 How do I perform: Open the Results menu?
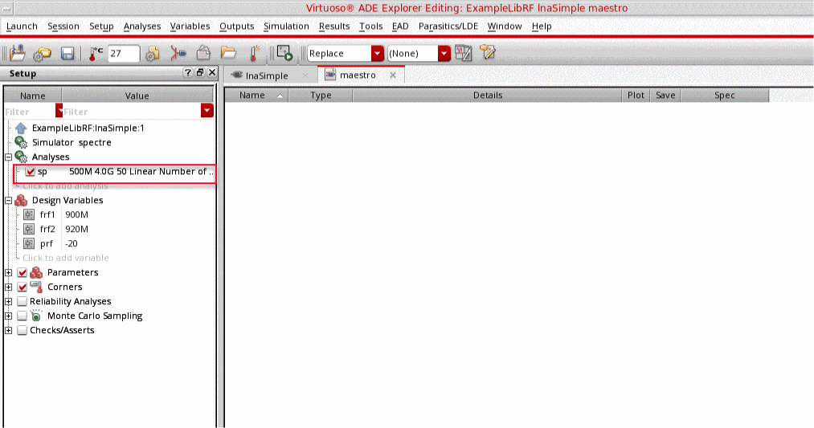(x=334, y=26)
